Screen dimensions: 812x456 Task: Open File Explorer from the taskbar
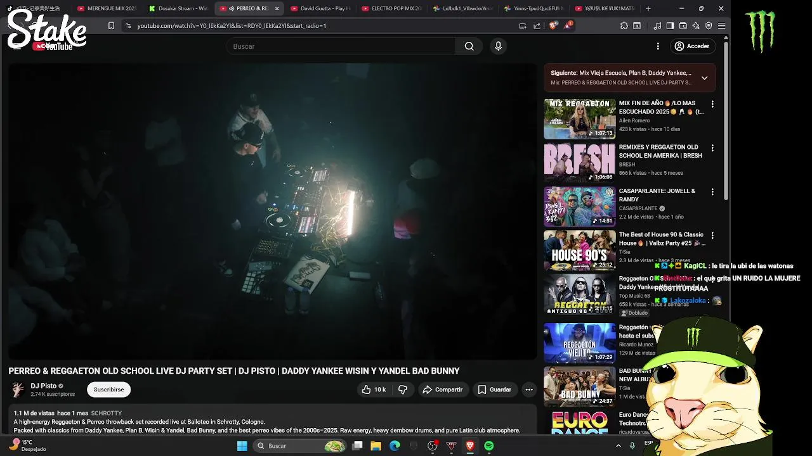[376, 446]
